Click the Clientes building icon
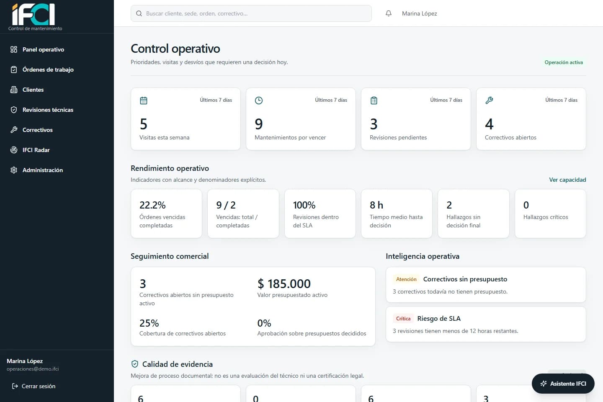The width and height of the screenshot is (603, 402). [14, 90]
